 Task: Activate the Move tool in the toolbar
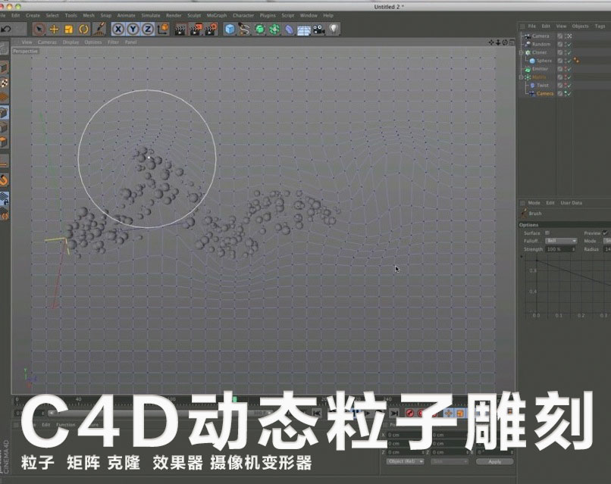pos(52,30)
